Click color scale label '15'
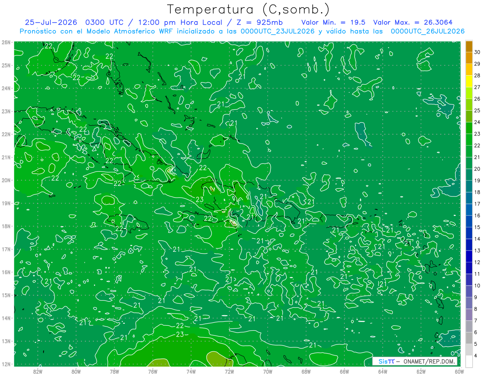488x377 pixels. 477,227
